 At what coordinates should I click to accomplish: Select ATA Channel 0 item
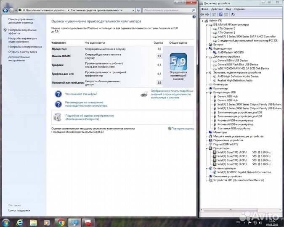point(226,29)
